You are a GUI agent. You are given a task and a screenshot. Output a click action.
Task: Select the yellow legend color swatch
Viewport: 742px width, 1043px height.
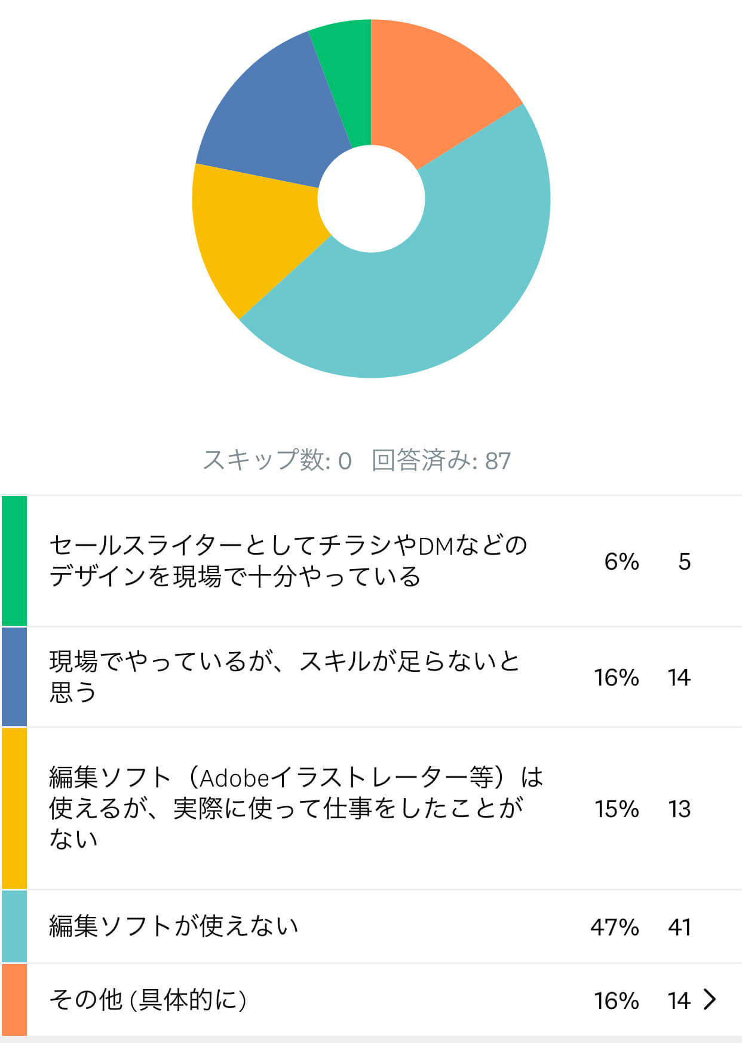click(x=14, y=808)
